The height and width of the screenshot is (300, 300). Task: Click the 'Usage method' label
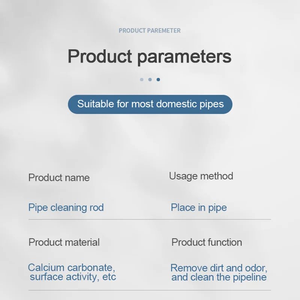click(201, 176)
